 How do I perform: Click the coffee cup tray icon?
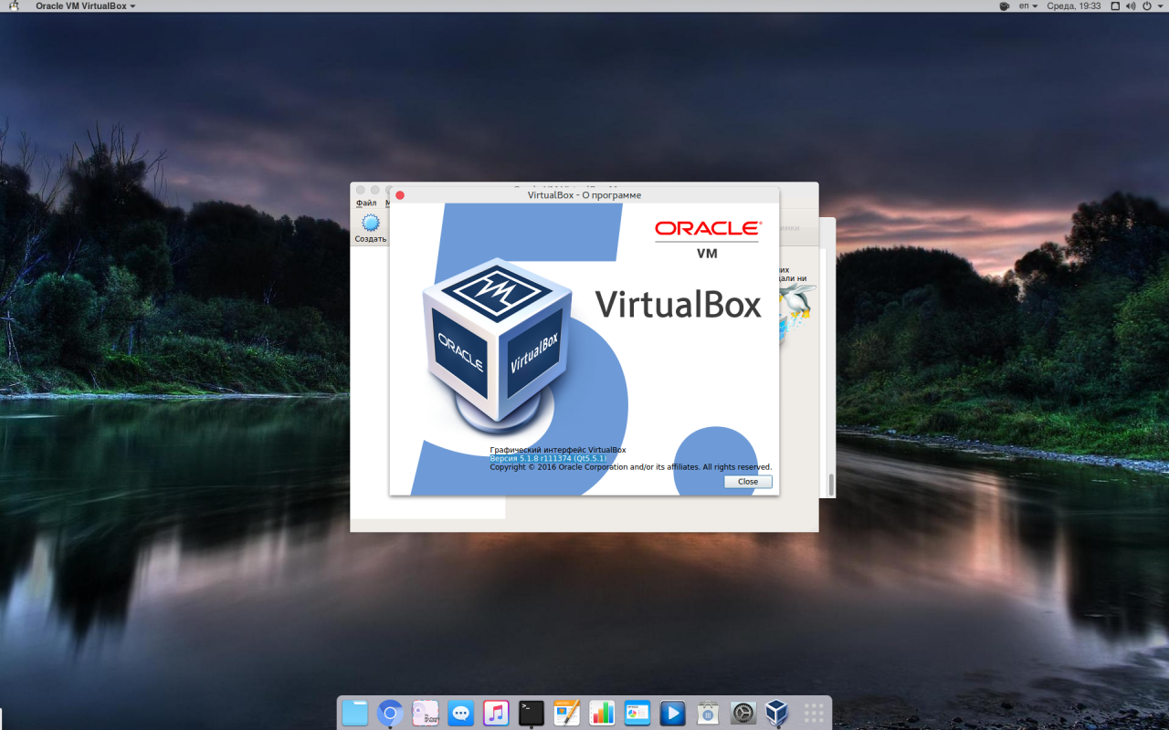click(x=1005, y=5)
